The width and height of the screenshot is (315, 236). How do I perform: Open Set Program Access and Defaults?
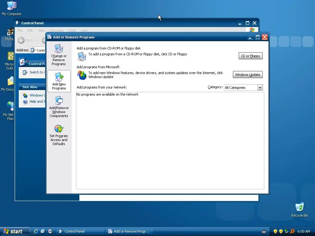[59, 135]
